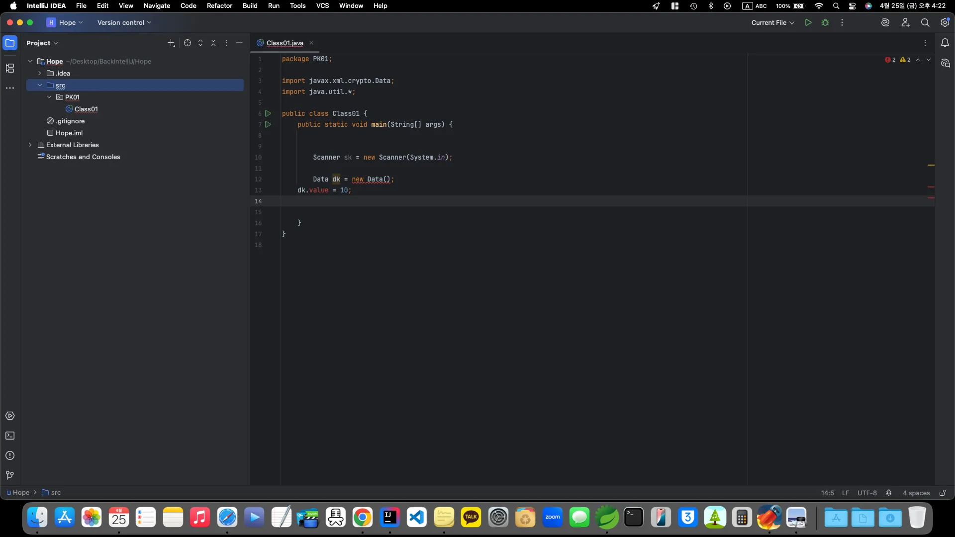Screen dimensions: 955x537
Task: Debug the current file
Action: pos(825,22)
